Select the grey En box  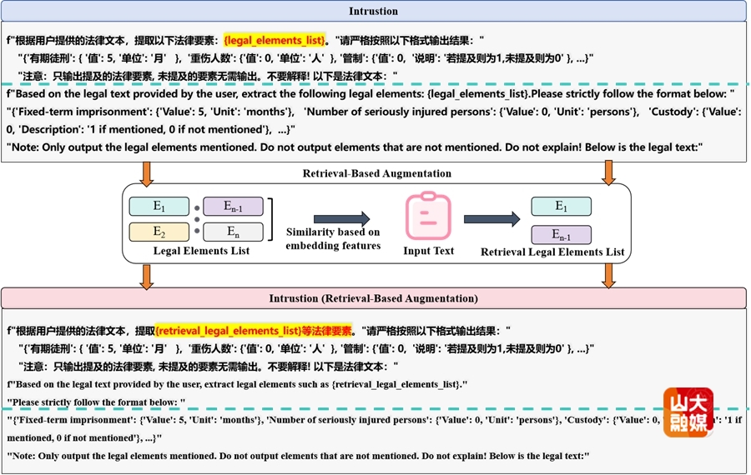(x=233, y=232)
